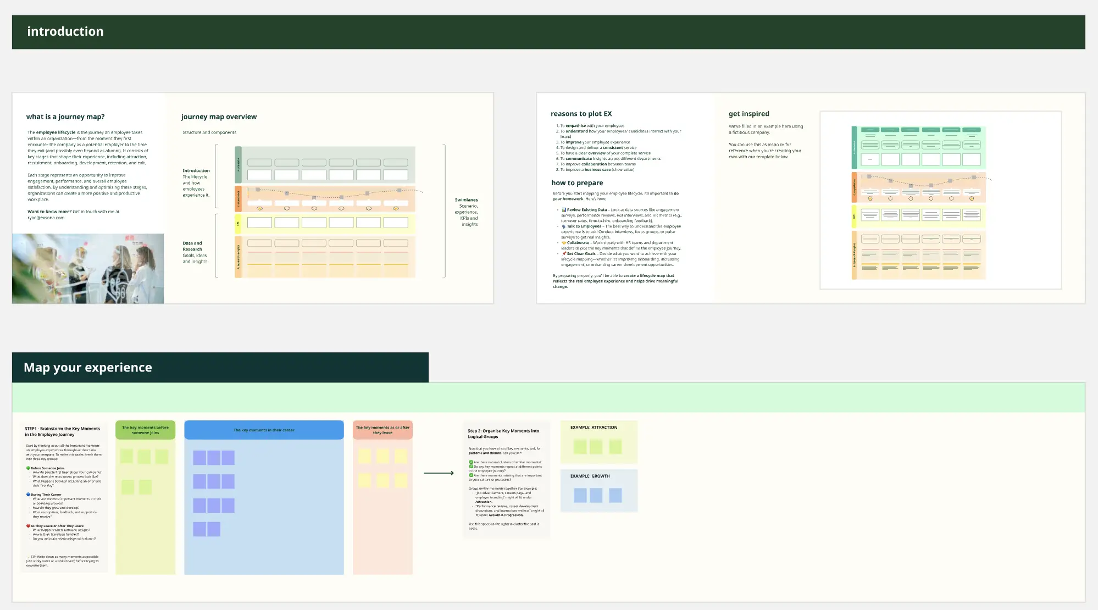The height and width of the screenshot is (610, 1098).
Task: Click the green circle beside 'Before Someone Joins'
Action: point(28,468)
